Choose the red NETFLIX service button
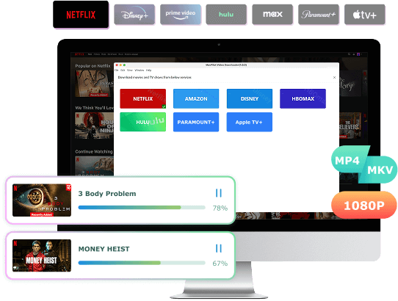398x301 pixels. 143,98
